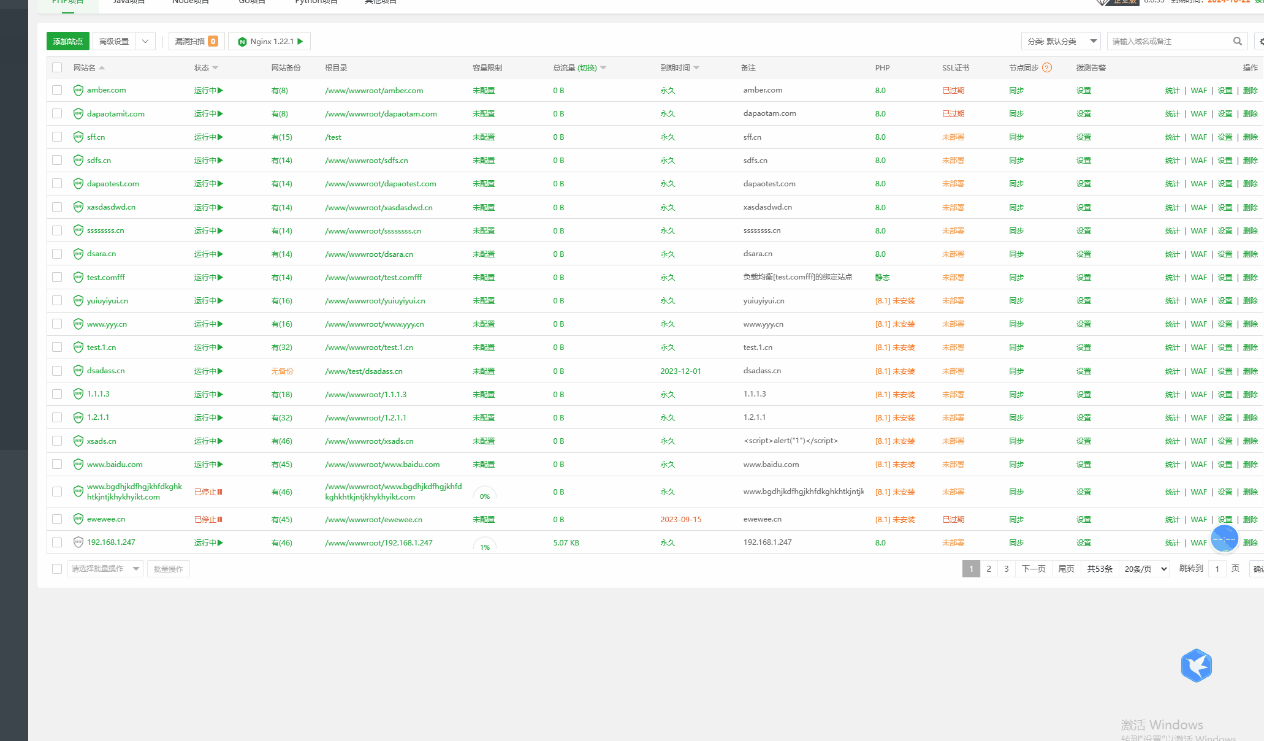Tick the checkbox for amber.com row
This screenshot has height=741, width=1264.
point(57,90)
